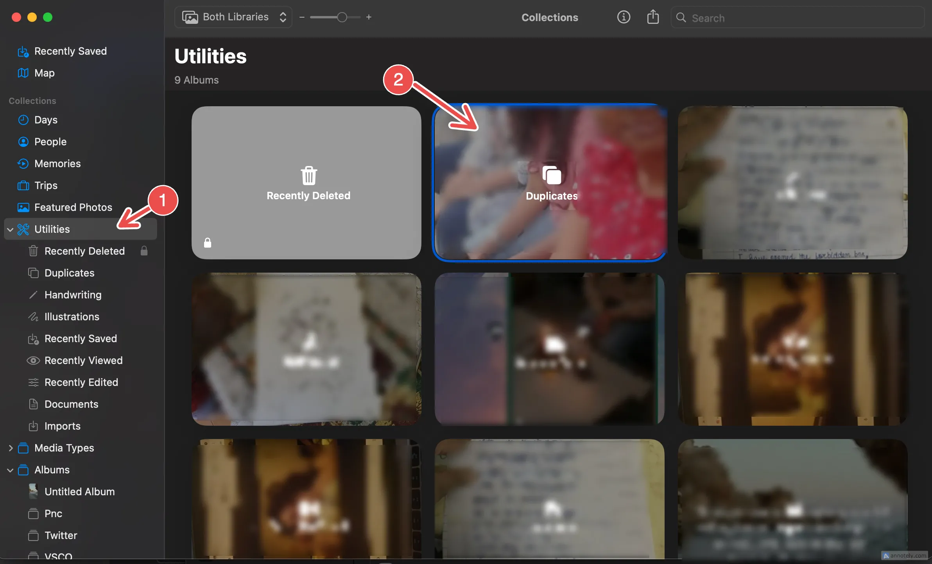The height and width of the screenshot is (564, 932).
Task: Click the Recently Edited sliders icon
Action: [33, 382]
